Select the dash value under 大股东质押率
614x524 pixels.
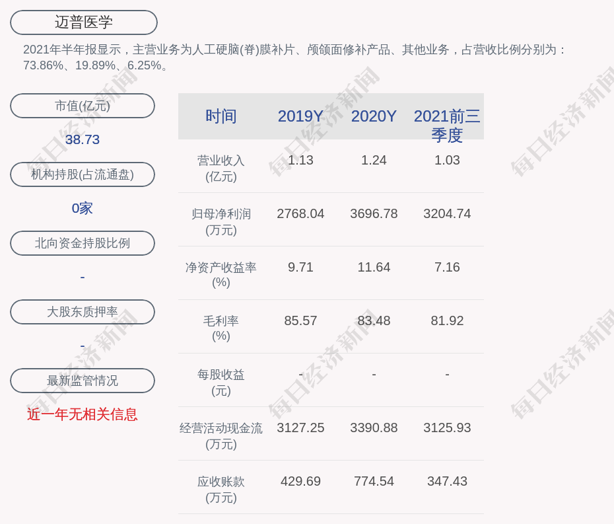[83, 346]
